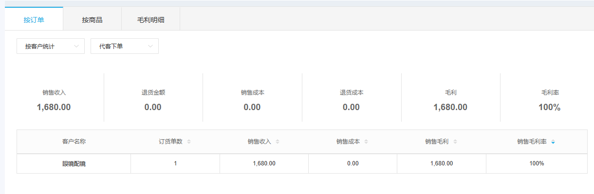
Task: Toggle 销售毛利率 column sort icon
Action: click(553, 142)
